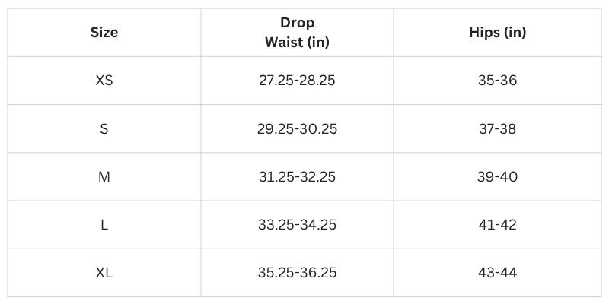
Task: Click the 39-40 hips value
Action: (497, 177)
